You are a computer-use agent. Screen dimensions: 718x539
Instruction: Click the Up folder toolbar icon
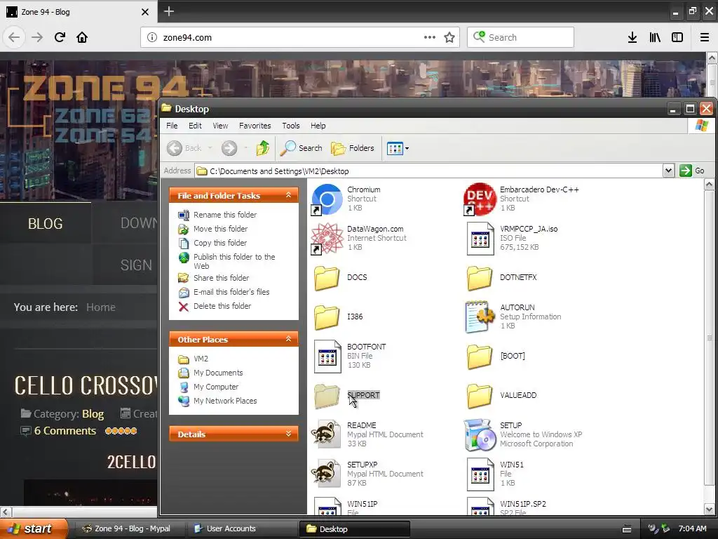click(263, 148)
